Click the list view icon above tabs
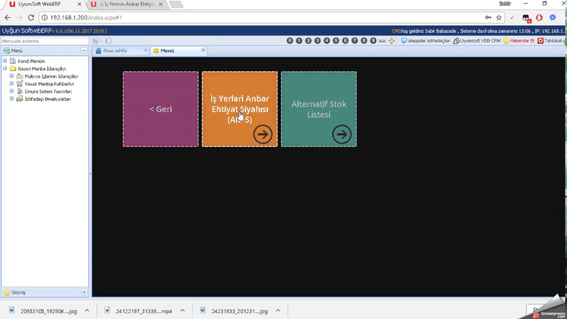The width and height of the screenshot is (567, 319). coord(108,41)
